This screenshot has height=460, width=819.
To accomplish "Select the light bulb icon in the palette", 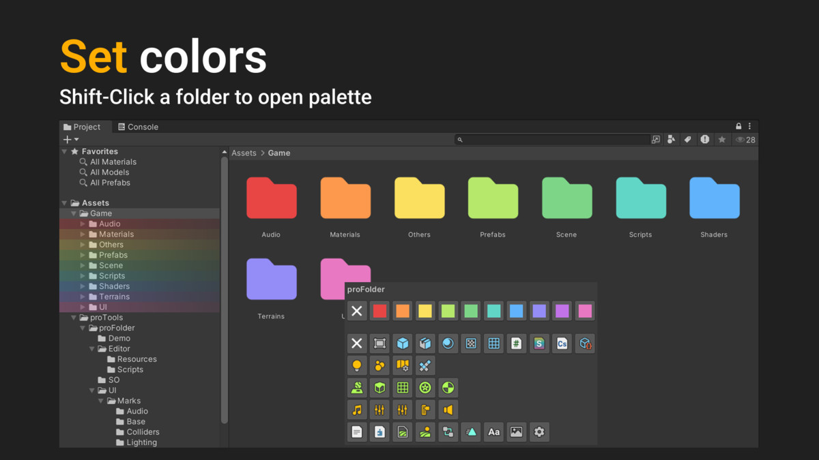I will (357, 365).
